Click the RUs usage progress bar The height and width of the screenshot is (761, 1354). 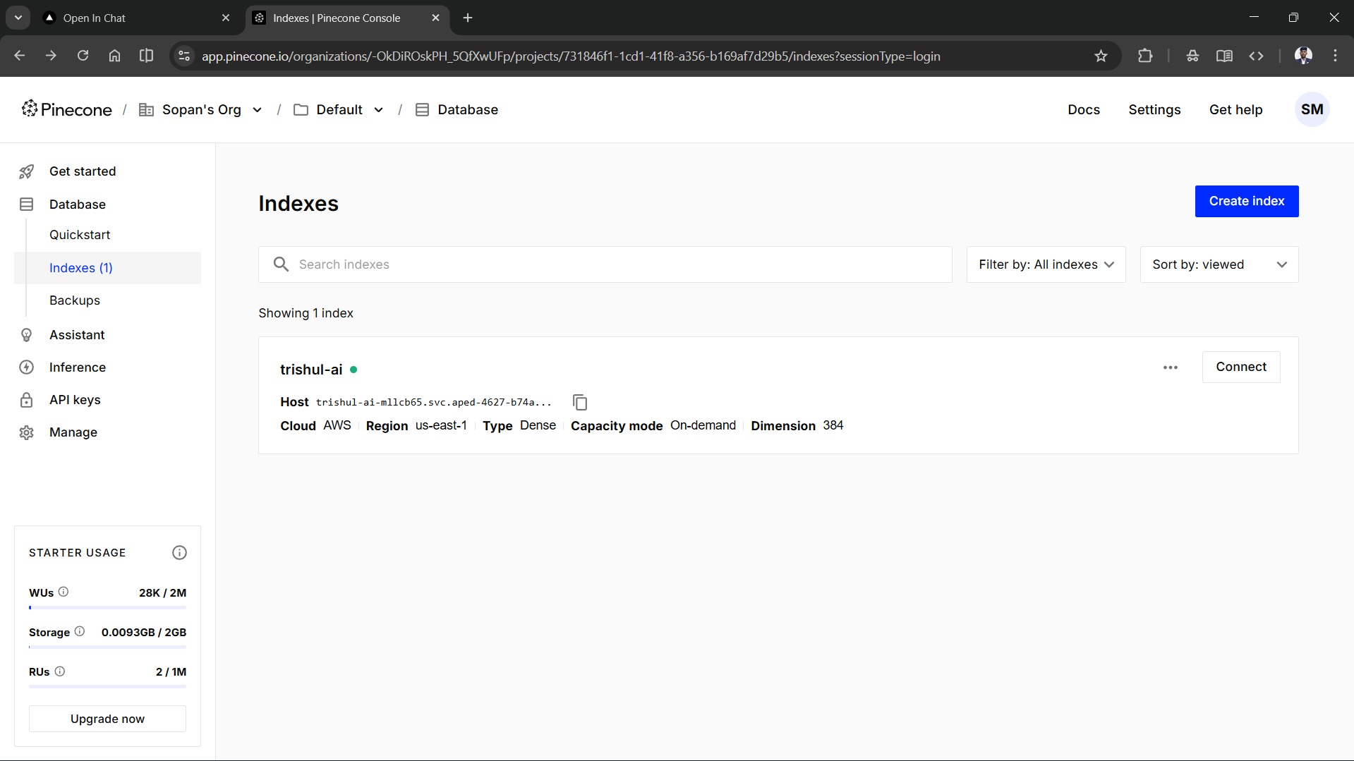(107, 686)
